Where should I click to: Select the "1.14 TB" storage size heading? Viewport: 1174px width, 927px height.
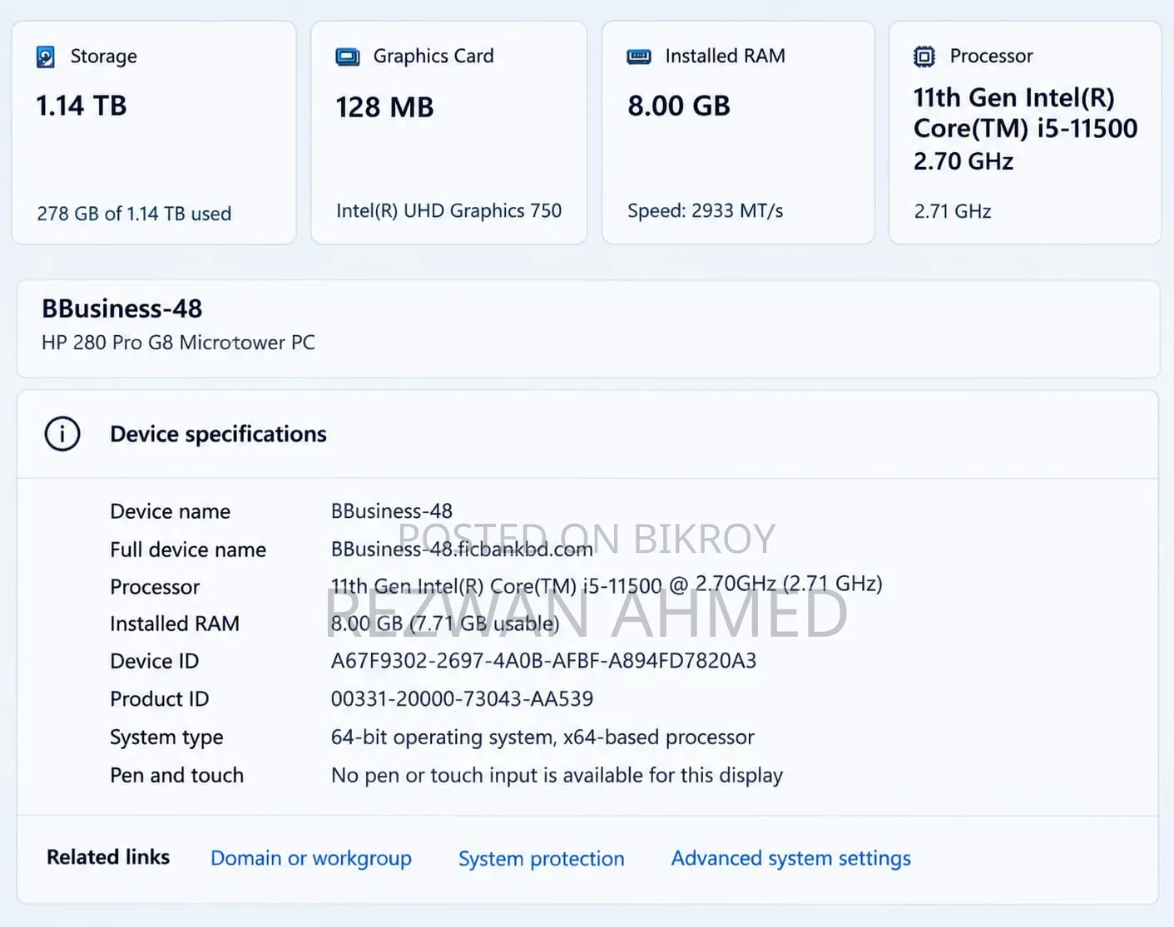click(x=82, y=106)
